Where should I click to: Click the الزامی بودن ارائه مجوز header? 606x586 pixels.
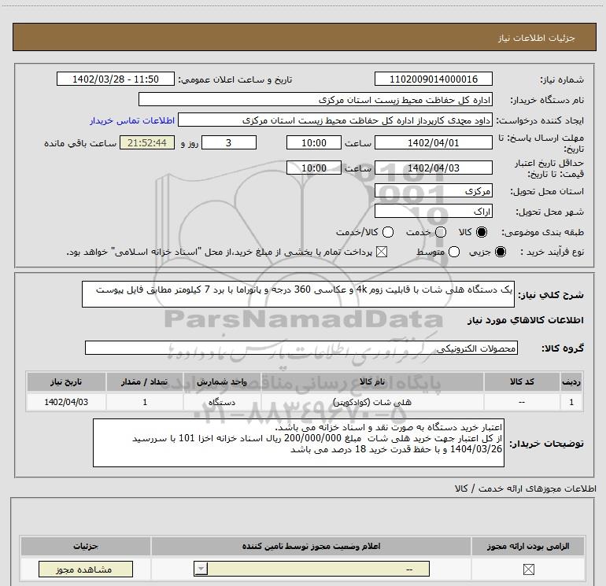[x=528, y=546]
